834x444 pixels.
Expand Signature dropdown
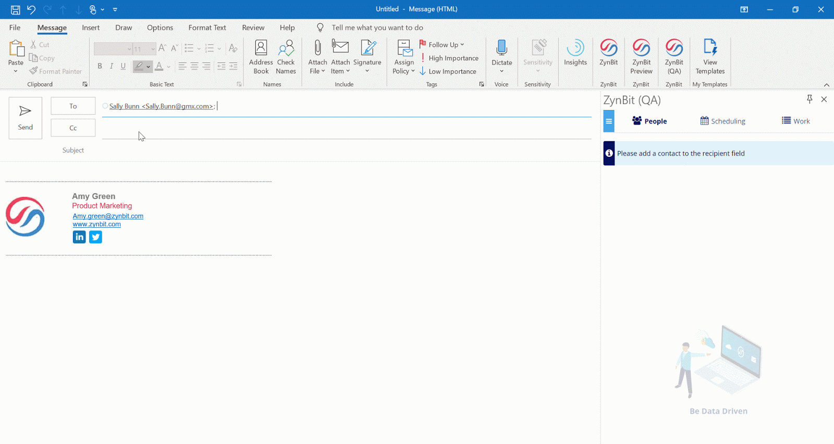367,71
